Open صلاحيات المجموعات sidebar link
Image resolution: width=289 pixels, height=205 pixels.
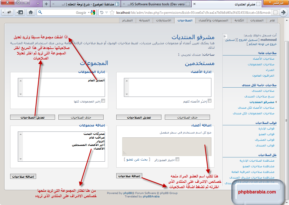click(x=261, y=64)
